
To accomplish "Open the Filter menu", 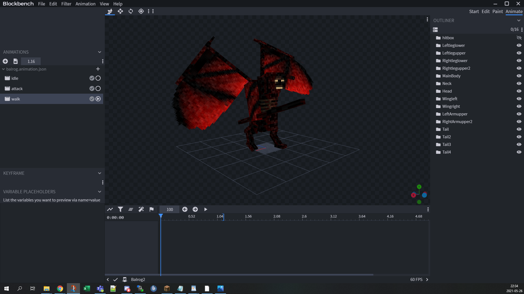I will pyautogui.click(x=66, y=4).
